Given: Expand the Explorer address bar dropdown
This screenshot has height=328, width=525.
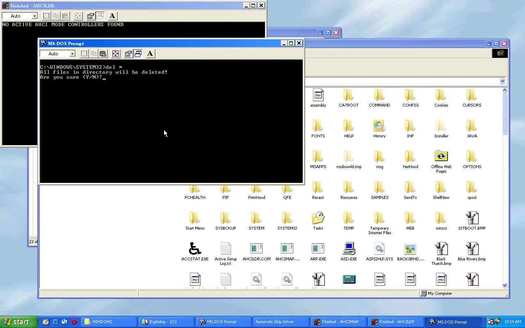Looking at the screenshot, I should point(502,81).
